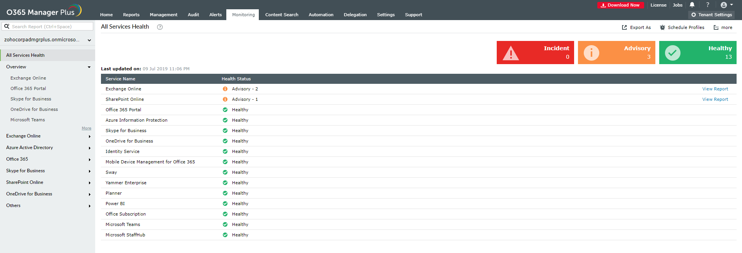Click healthy status icon for Office Subscription
The height and width of the screenshot is (253, 742).
[225, 214]
